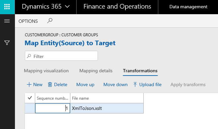Switch to Mapping details tab

pyautogui.click(x=96, y=71)
